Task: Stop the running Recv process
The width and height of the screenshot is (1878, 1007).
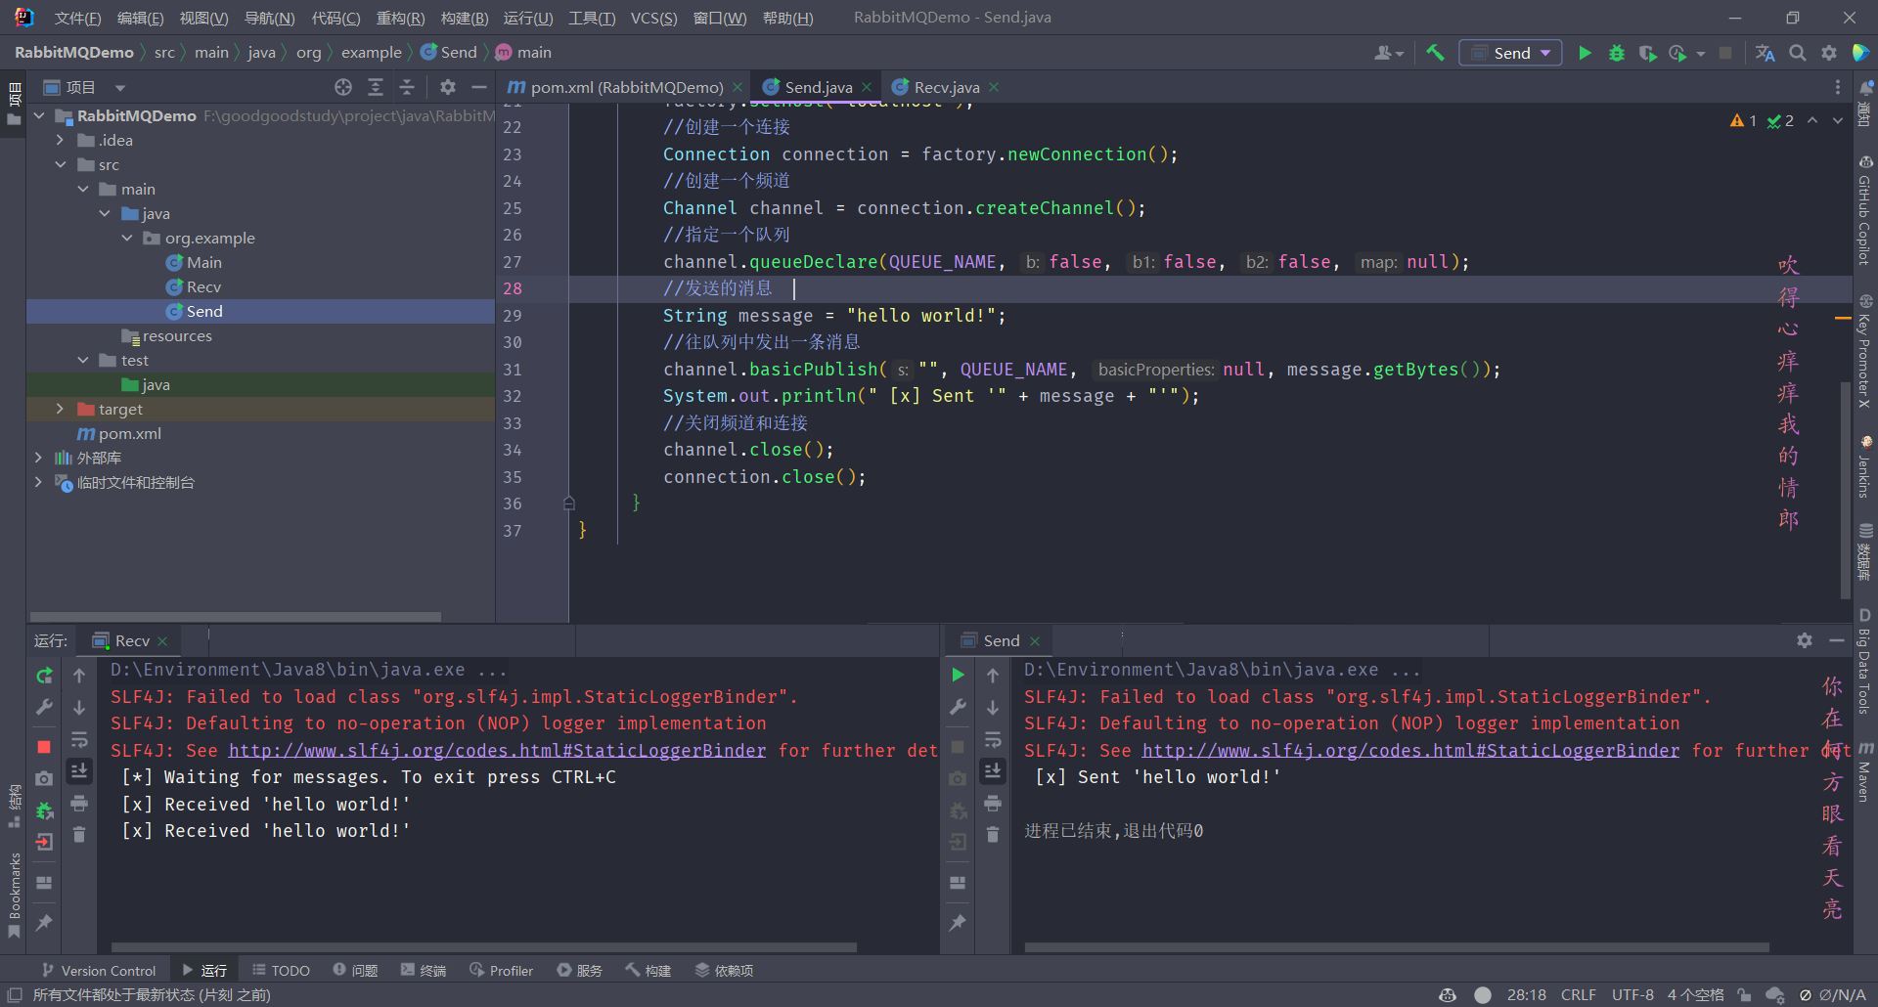Action: point(44,747)
